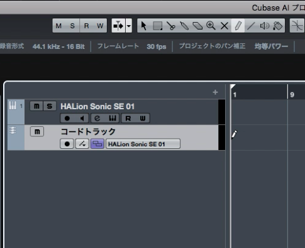Click ruler at bar 1
Viewport: 305px width, 248px height.
tap(235, 95)
